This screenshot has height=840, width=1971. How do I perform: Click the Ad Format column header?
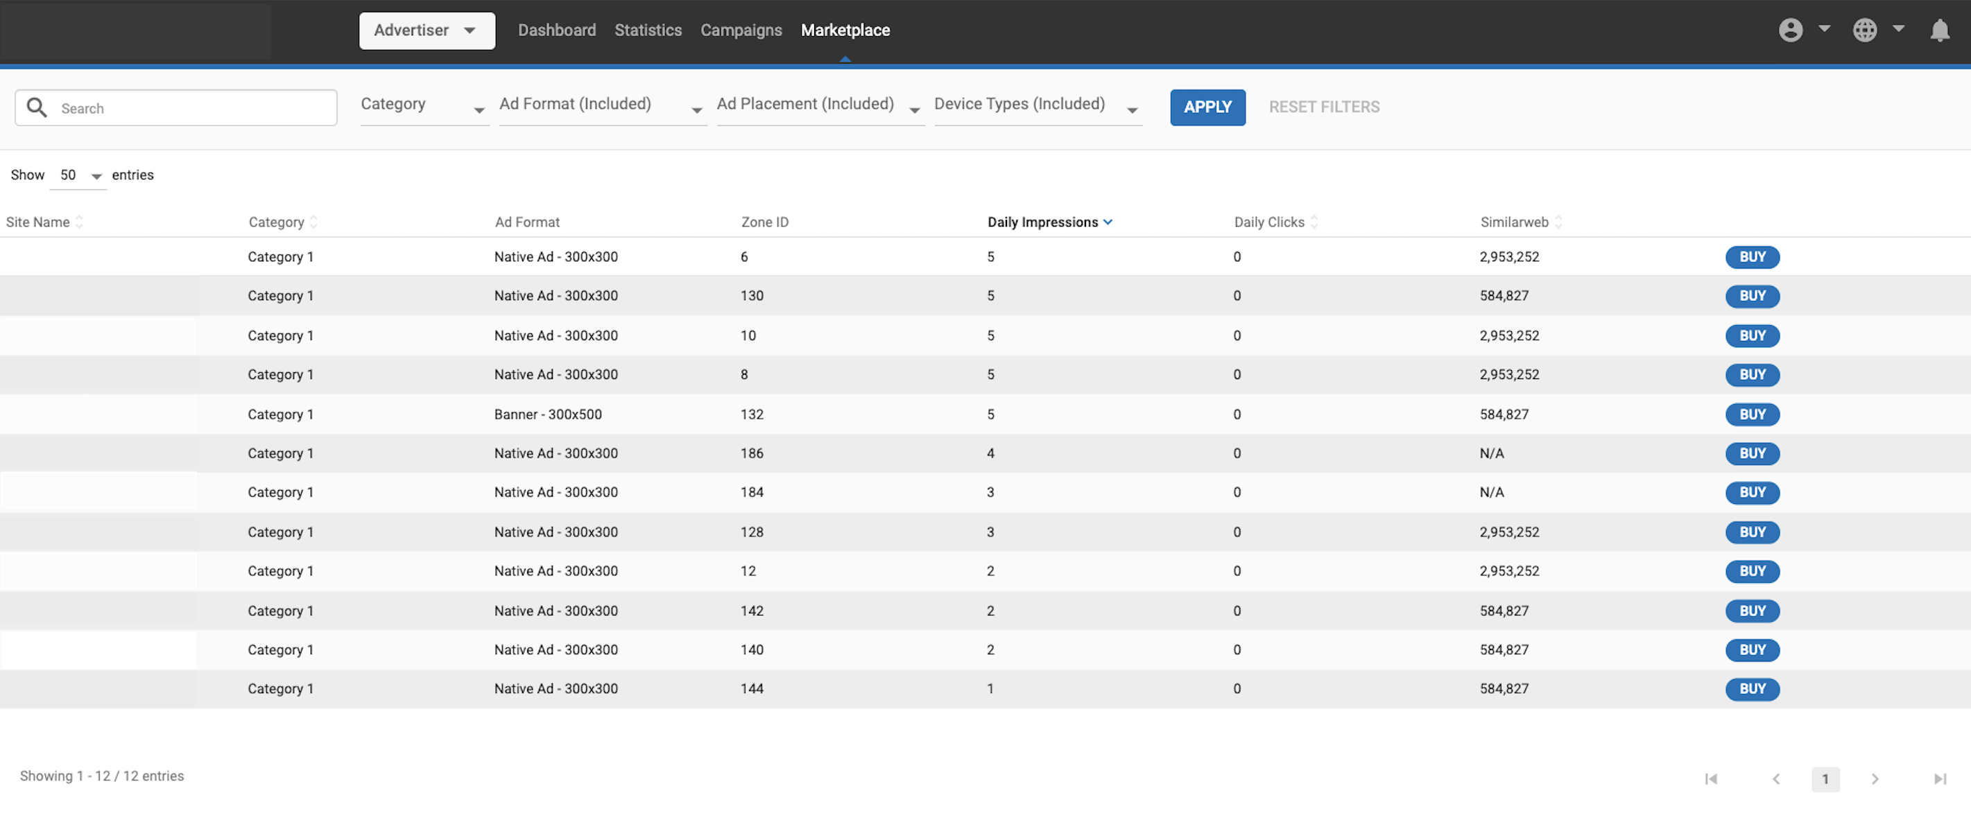click(x=526, y=222)
